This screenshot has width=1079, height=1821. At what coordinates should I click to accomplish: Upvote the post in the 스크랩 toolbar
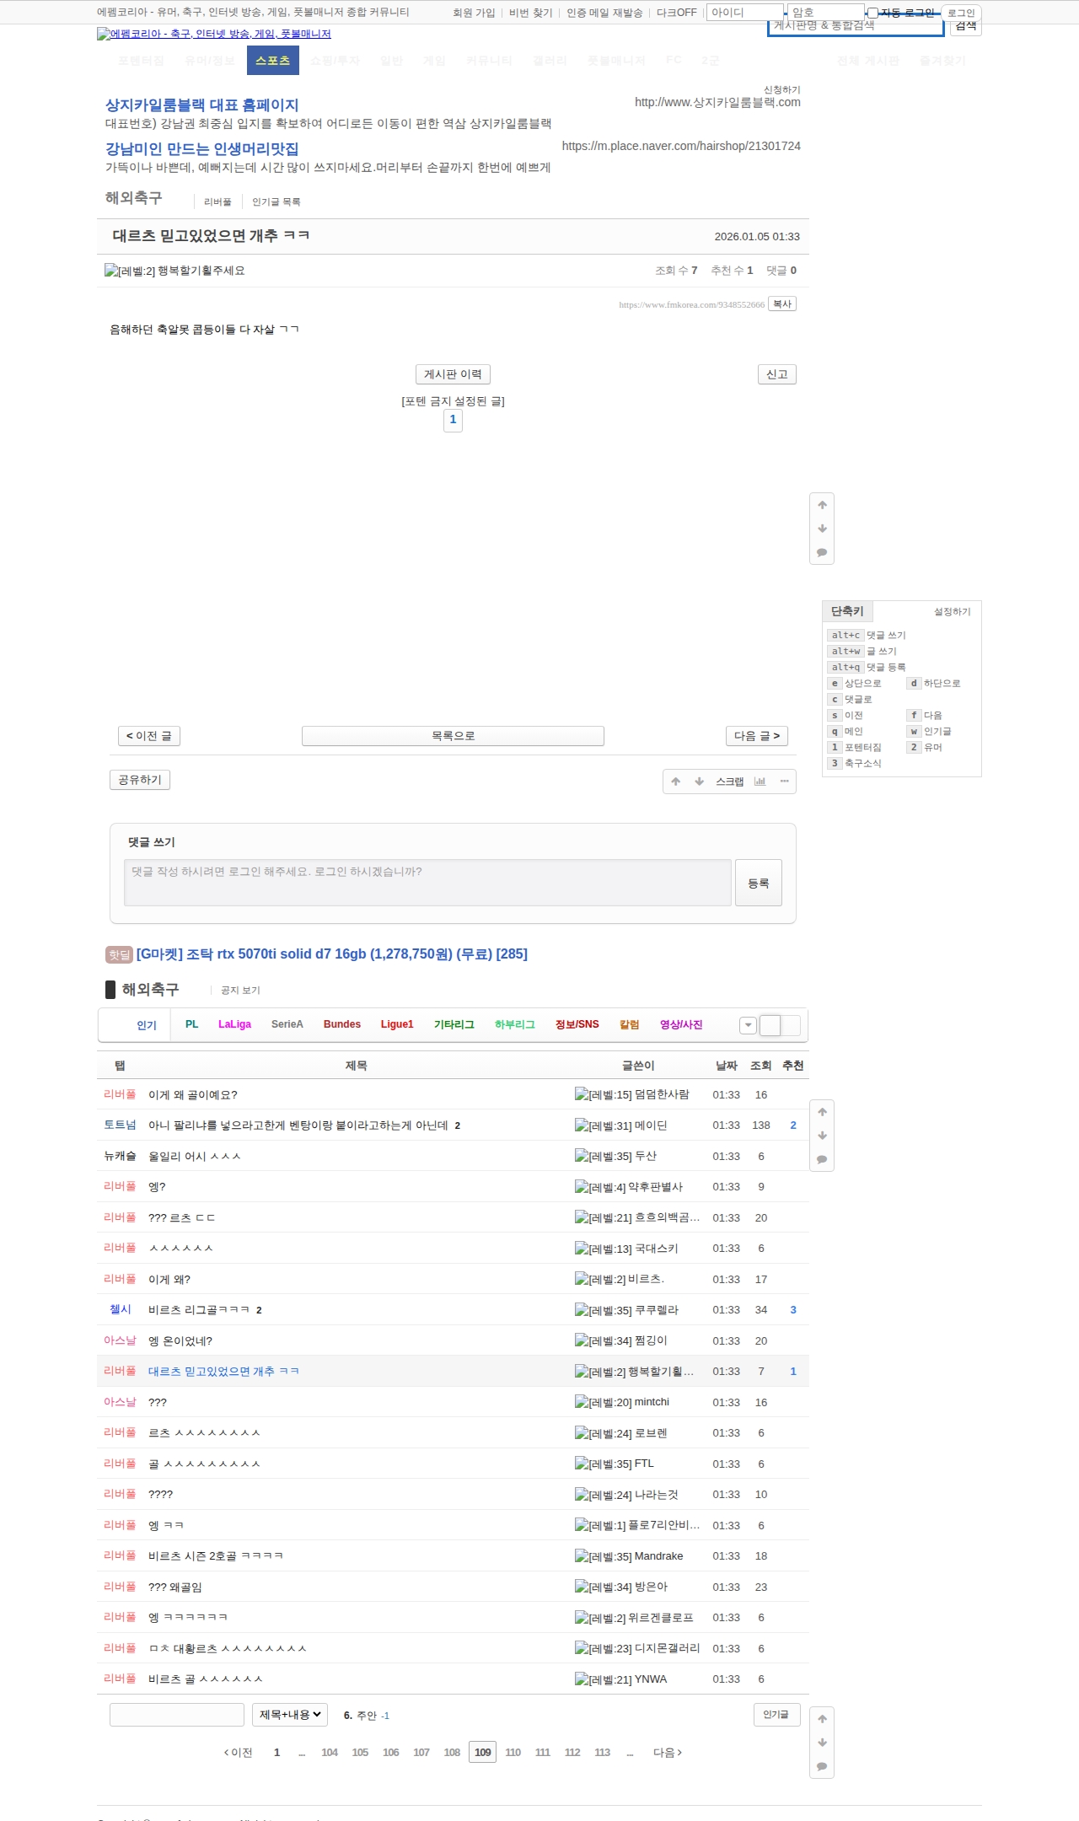675,782
